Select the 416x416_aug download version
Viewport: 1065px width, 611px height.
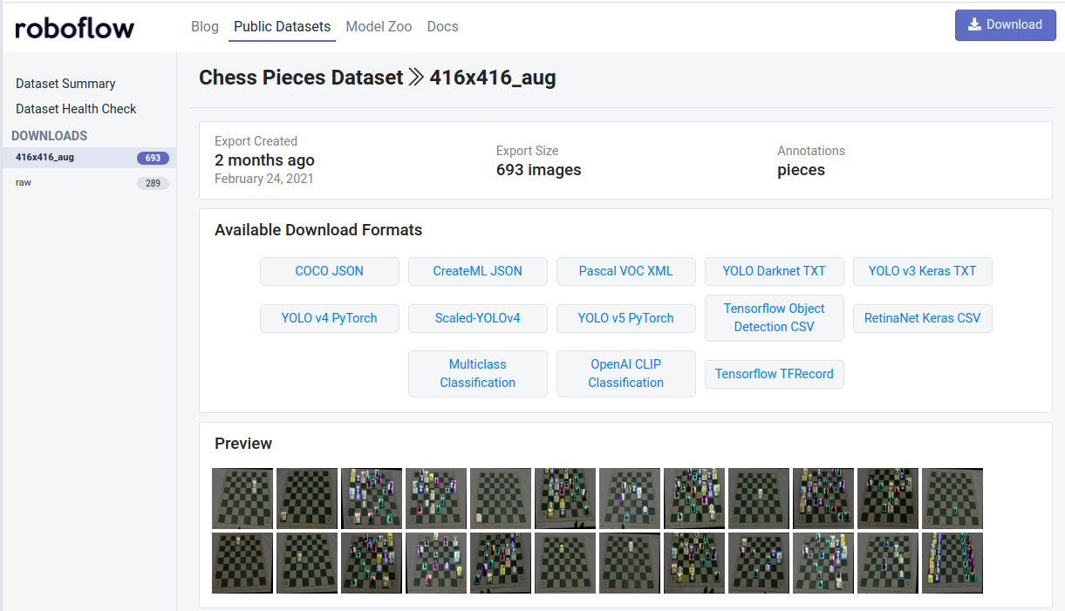coord(88,158)
